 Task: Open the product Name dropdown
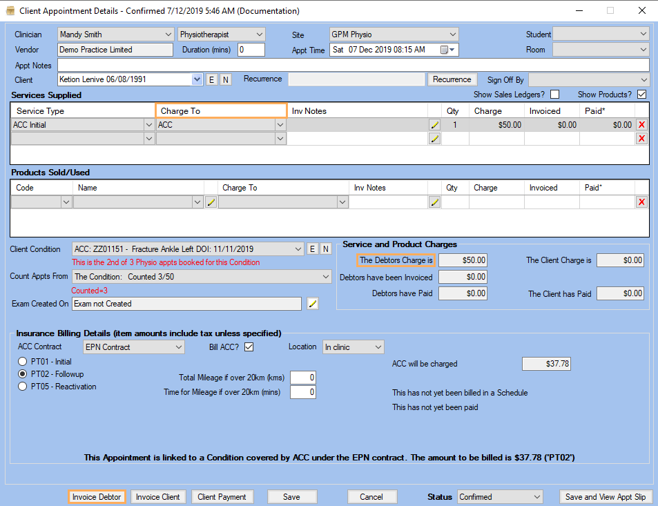(x=197, y=203)
